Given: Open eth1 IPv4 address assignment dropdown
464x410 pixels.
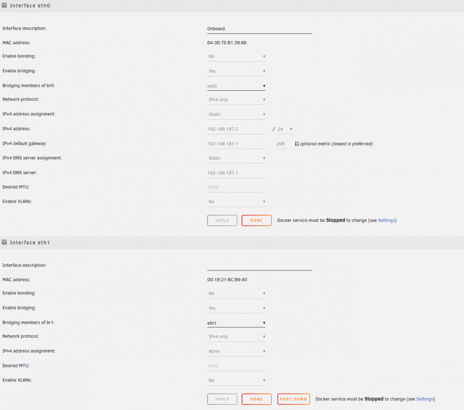Looking at the screenshot, I should click(x=236, y=352).
